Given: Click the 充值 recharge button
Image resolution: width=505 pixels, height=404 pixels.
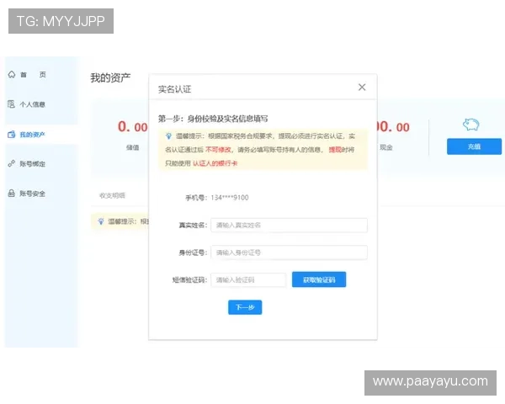Looking at the screenshot, I should coord(474,146).
